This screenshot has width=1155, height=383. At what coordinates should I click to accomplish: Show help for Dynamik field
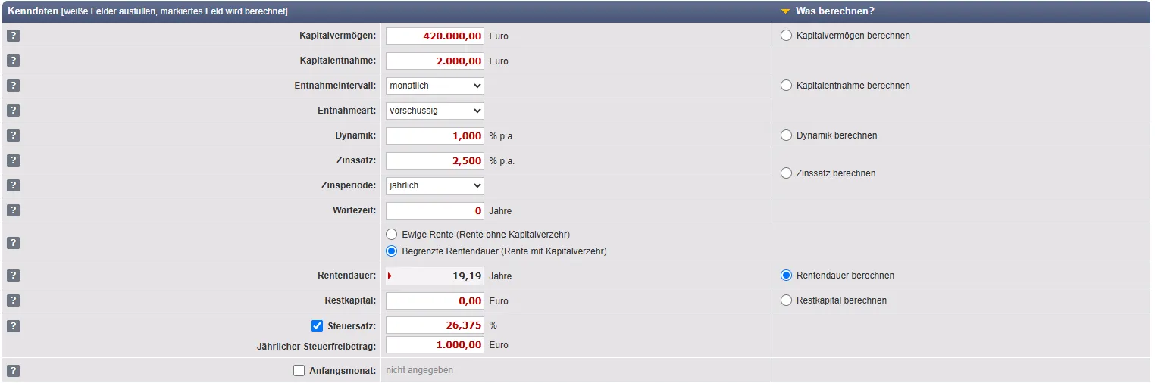tap(13, 135)
